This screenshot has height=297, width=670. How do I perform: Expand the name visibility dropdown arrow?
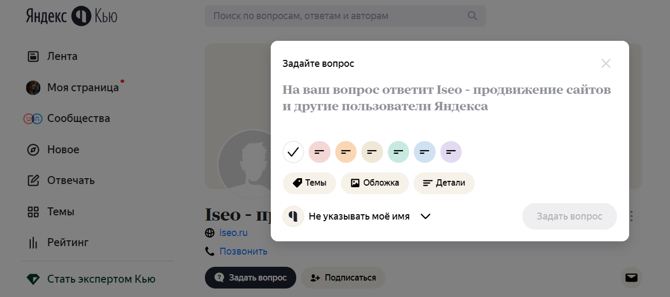425,216
